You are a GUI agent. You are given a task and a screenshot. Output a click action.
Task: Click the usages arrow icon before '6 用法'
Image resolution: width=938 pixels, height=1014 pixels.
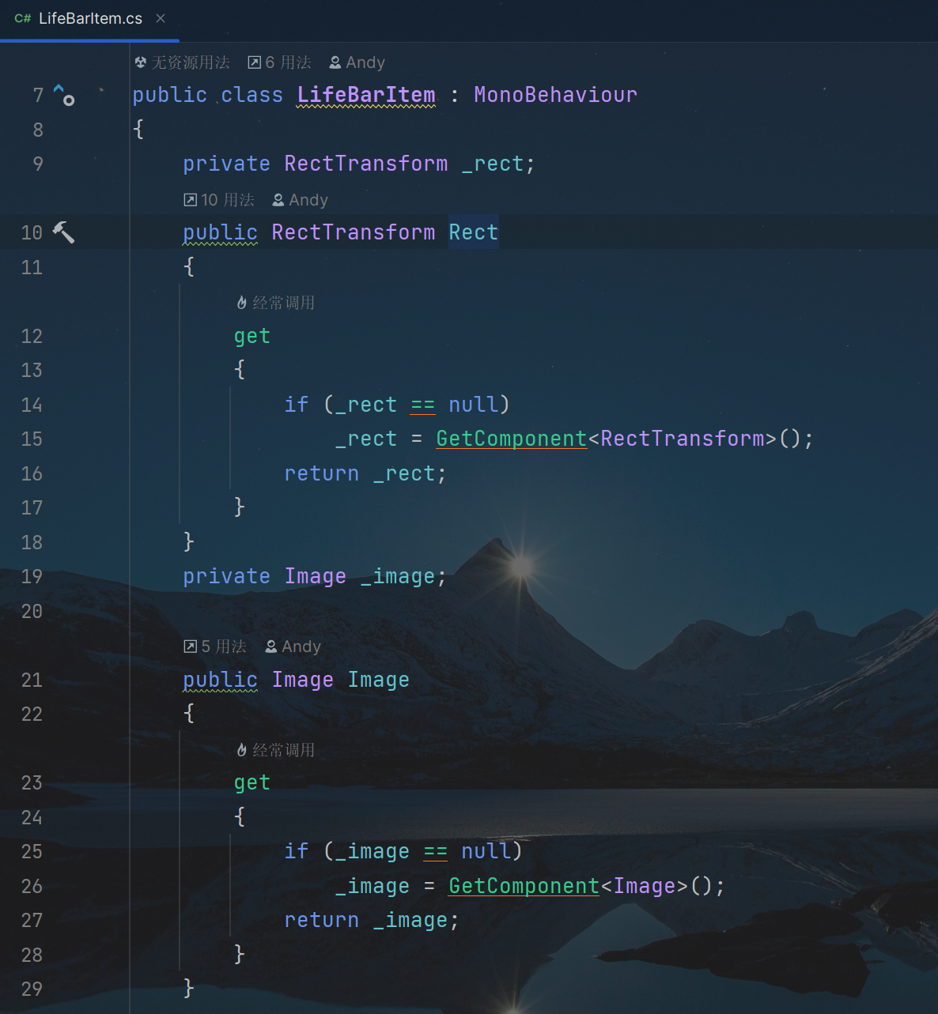point(255,62)
